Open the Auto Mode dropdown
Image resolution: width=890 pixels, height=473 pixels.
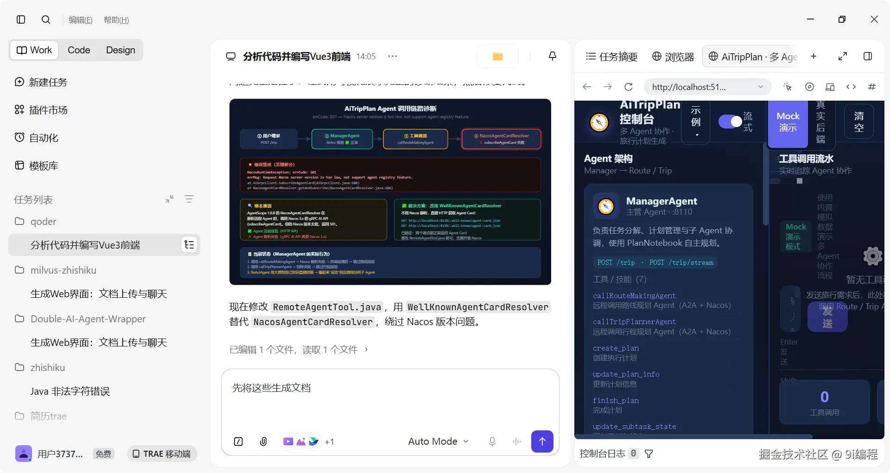[439, 441]
